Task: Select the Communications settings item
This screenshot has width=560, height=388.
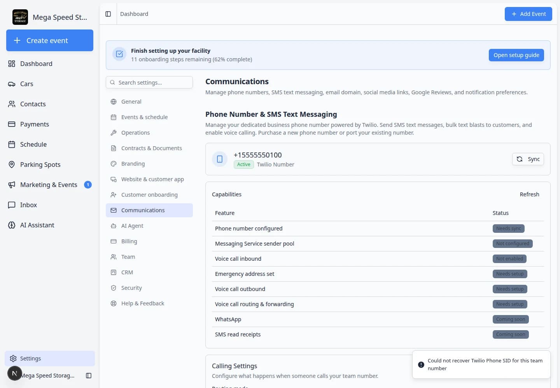Action: pos(149,210)
